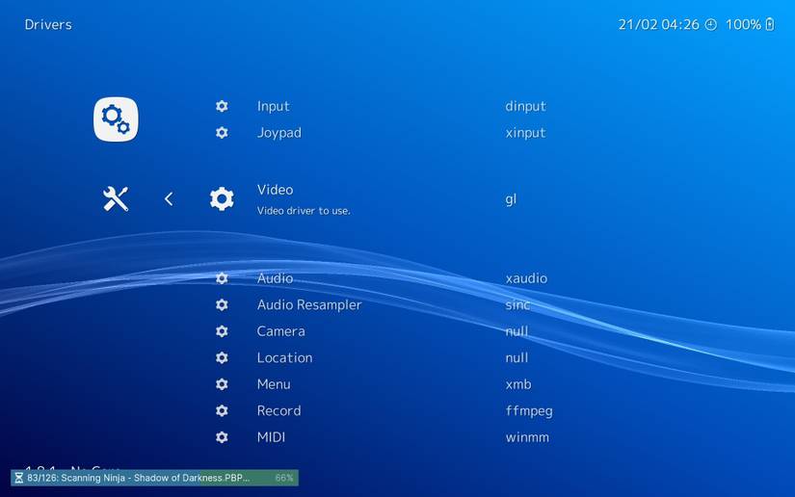Click the clock icon in header

711,24
